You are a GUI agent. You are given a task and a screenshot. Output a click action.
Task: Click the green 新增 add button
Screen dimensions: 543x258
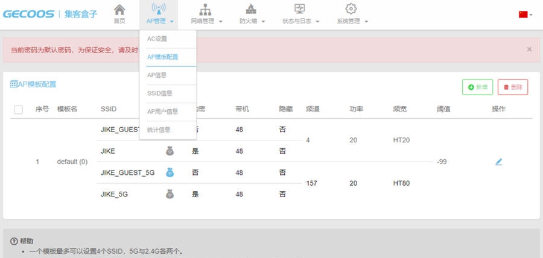[x=478, y=87]
